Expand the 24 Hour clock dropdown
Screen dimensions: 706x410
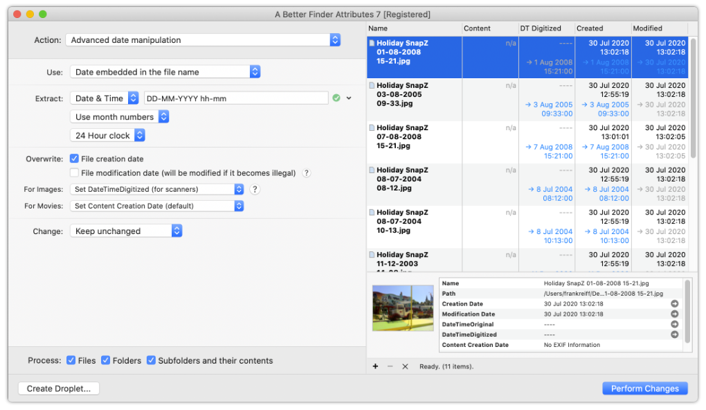(108, 136)
